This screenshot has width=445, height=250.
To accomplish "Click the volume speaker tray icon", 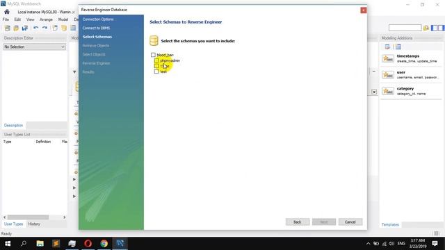I will [391, 244].
